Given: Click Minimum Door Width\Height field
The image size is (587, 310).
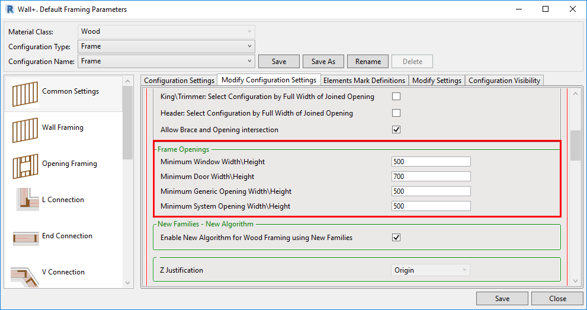Looking at the screenshot, I should [431, 177].
